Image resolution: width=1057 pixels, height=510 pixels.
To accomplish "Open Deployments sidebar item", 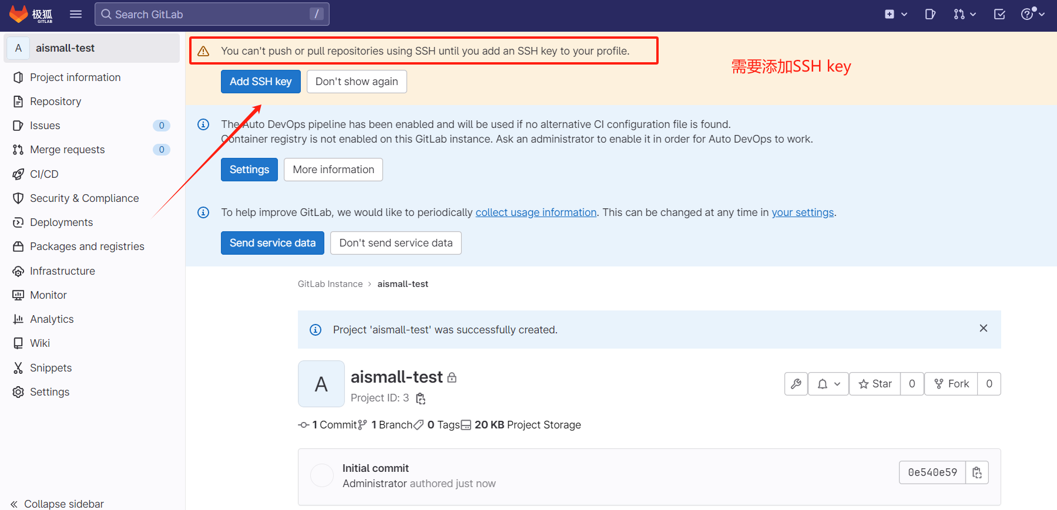I will click(x=92, y=222).
